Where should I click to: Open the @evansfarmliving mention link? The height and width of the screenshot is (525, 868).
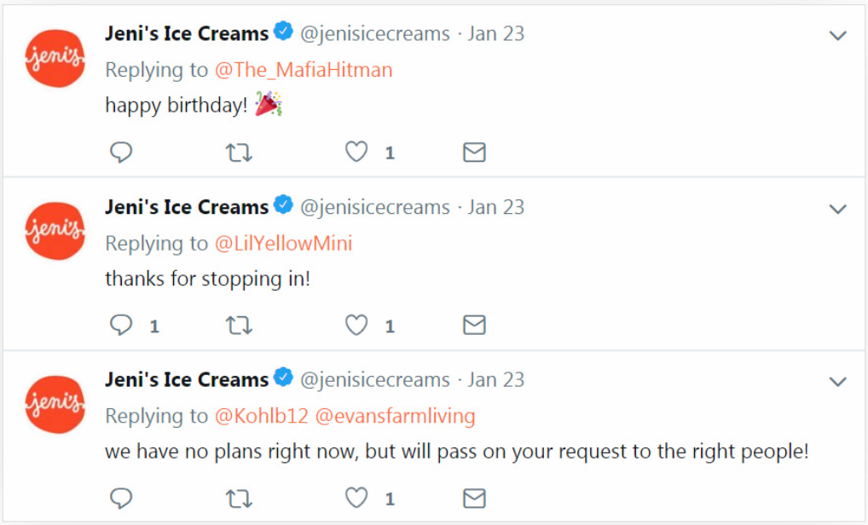point(395,417)
